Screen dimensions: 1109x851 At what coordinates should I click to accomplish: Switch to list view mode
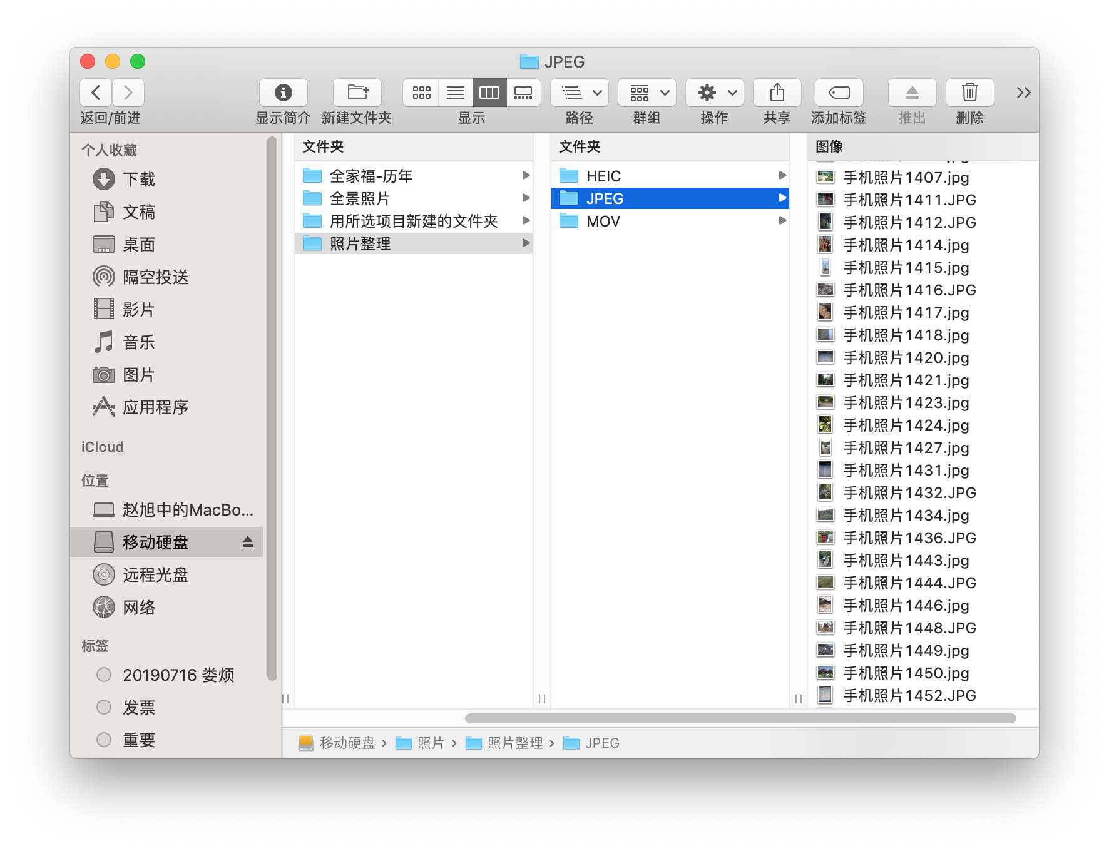tap(456, 93)
